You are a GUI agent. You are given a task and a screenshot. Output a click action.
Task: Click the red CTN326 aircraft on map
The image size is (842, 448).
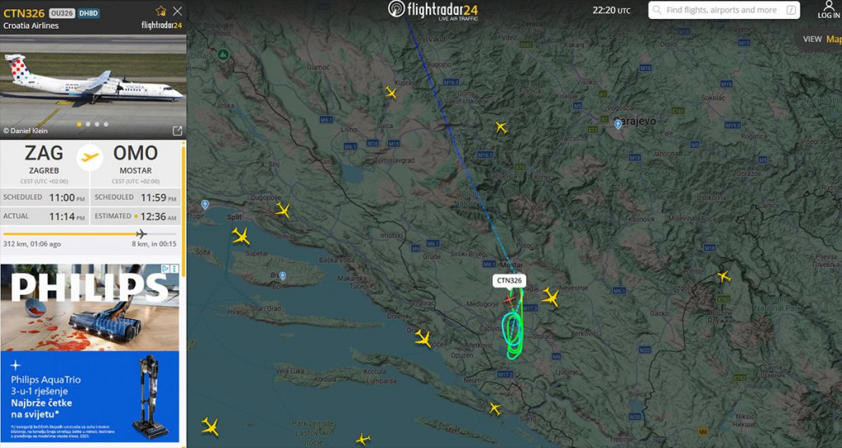click(509, 298)
